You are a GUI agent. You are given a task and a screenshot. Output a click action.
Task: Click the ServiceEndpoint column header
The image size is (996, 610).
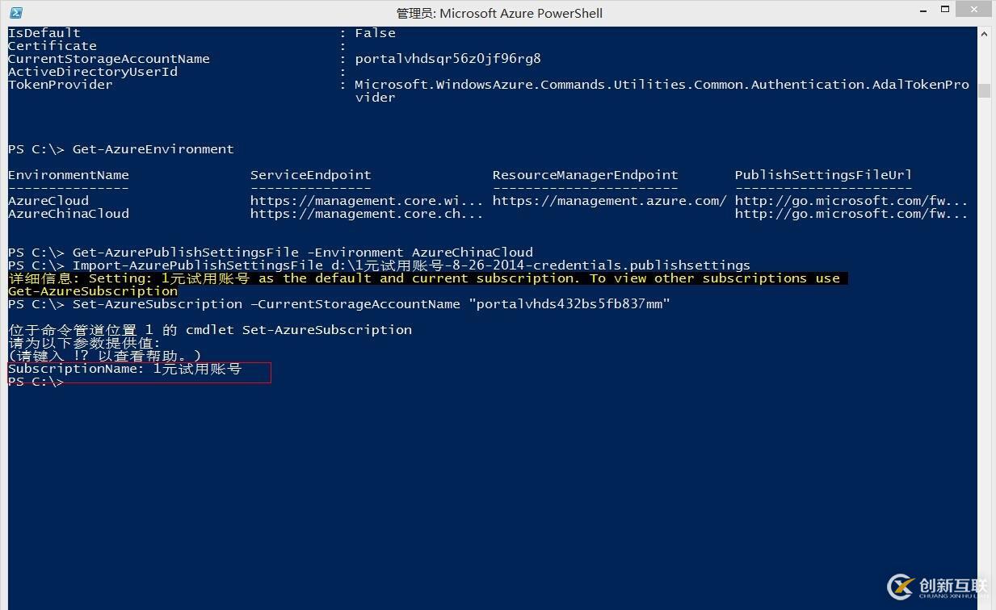pyautogui.click(x=311, y=175)
